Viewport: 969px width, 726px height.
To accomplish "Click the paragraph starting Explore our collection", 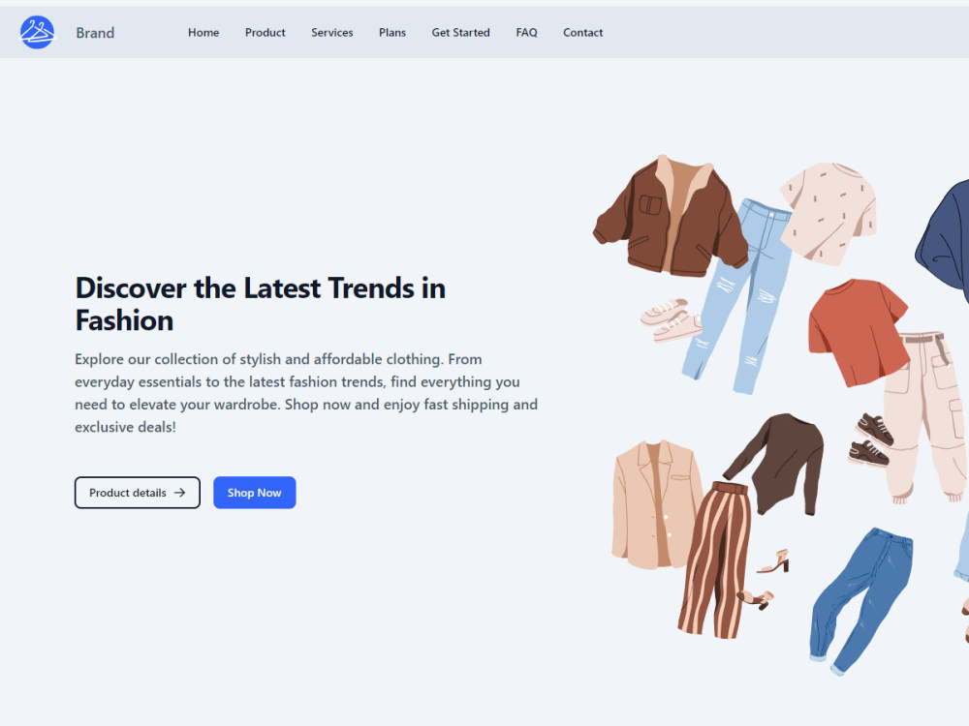I will [x=306, y=393].
